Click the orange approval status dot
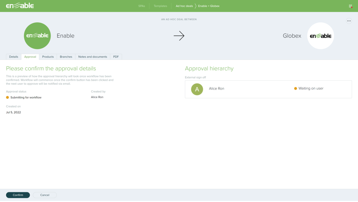Screen dimensions: 358x202 [x=7, y=97]
